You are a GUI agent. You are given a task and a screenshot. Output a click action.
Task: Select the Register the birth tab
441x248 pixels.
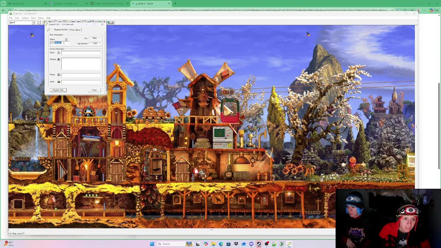click(x=61, y=30)
